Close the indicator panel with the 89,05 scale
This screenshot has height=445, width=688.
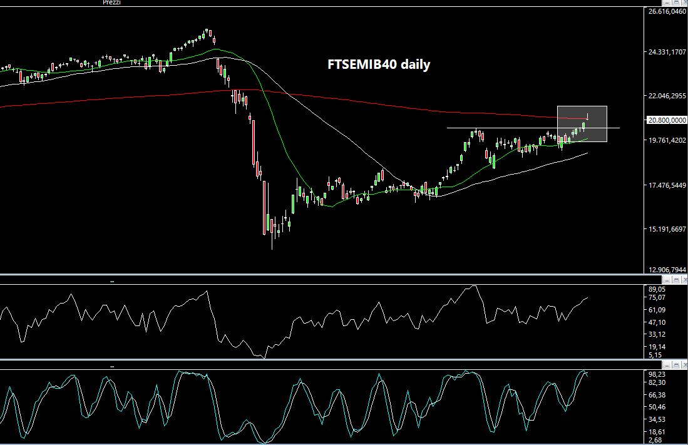point(684,280)
